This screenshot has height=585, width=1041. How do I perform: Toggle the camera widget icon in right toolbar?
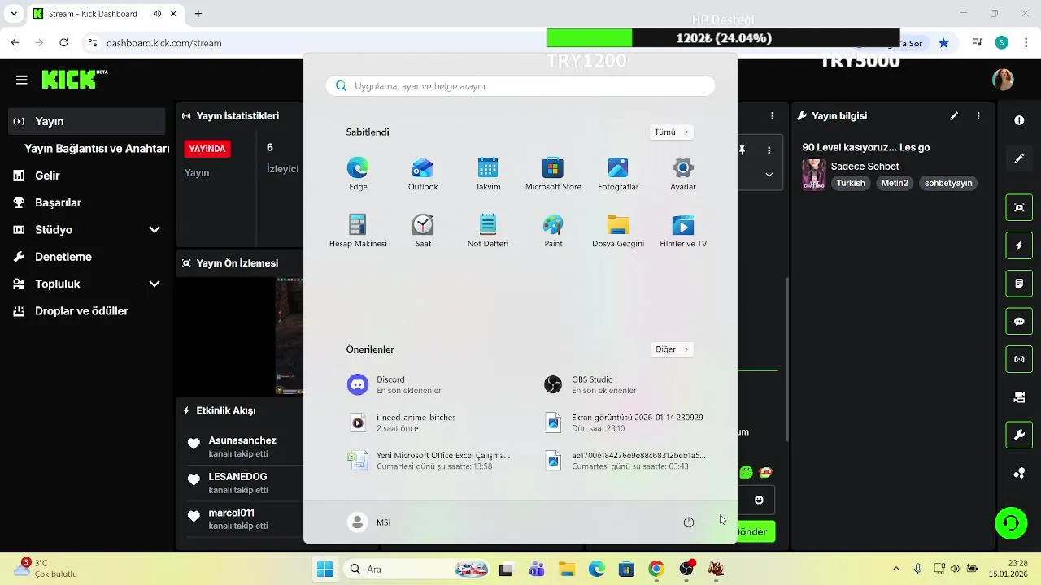[x=1019, y=397]
